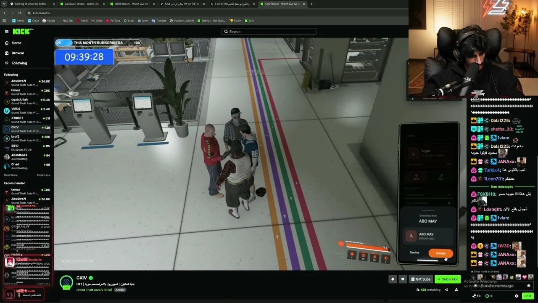Reload the kick.com page
The height and width of the screenshot is (303, 538).
pyautogui.click(x=20, y=13)
